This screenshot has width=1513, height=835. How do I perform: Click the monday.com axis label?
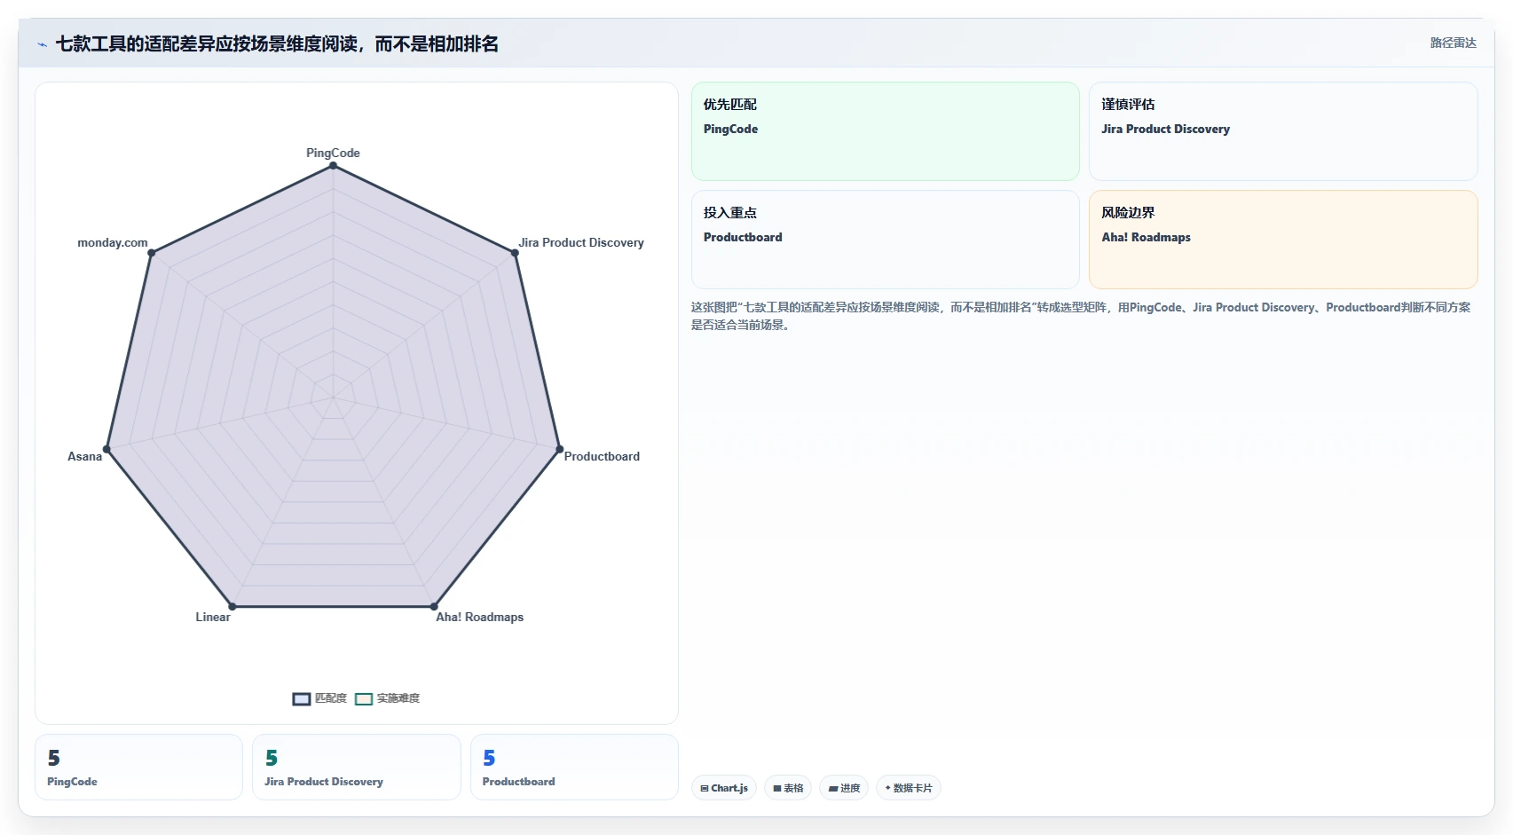pyautogui.click(x=113, y=242)
